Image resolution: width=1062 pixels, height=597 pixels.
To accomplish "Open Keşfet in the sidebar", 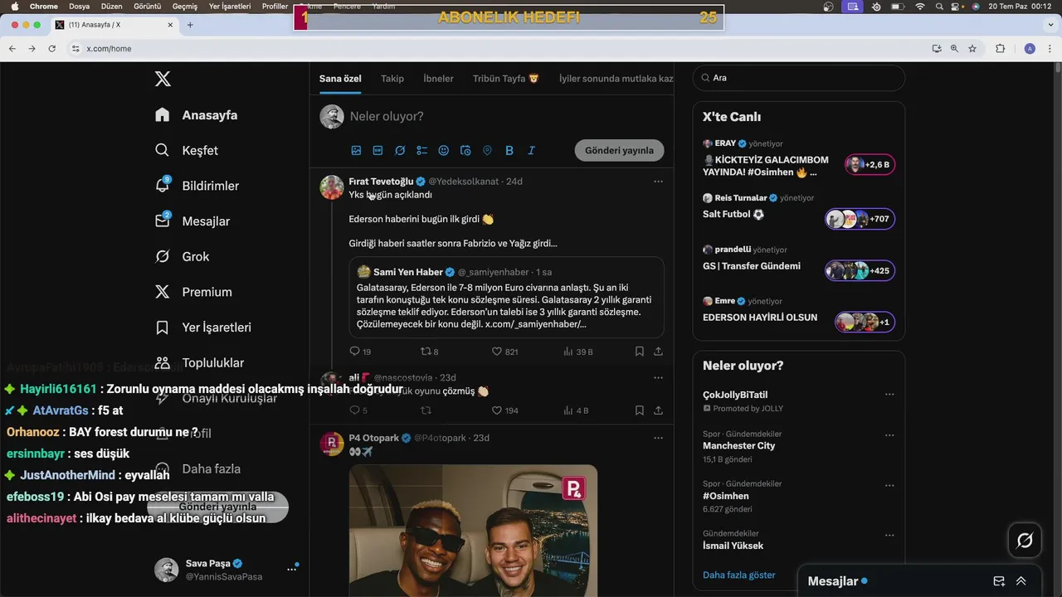I will (x=187, y=150).
